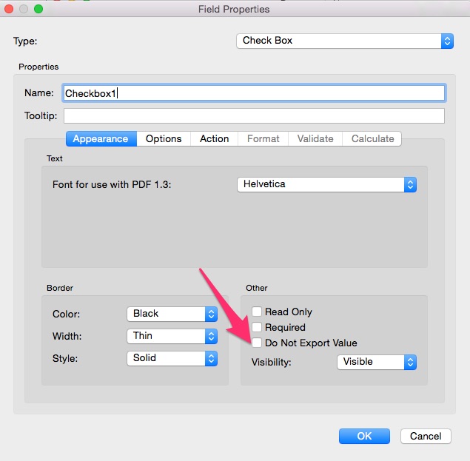Expand the border Width dropdown showing Thin

tap(172, 336)
